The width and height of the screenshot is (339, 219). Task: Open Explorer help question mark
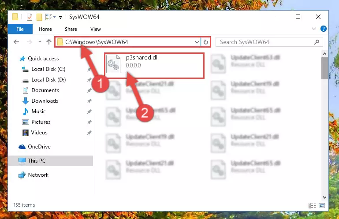324,29
